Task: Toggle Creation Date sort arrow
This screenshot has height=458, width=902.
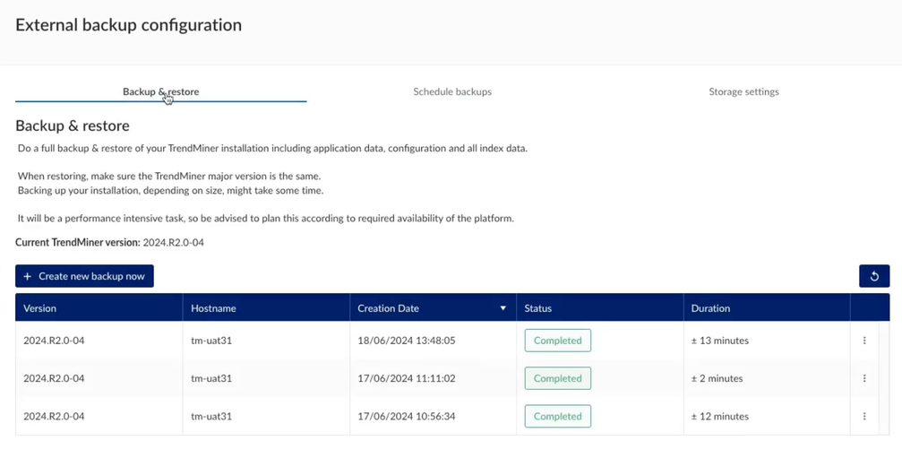Action: tap(503, 308)
